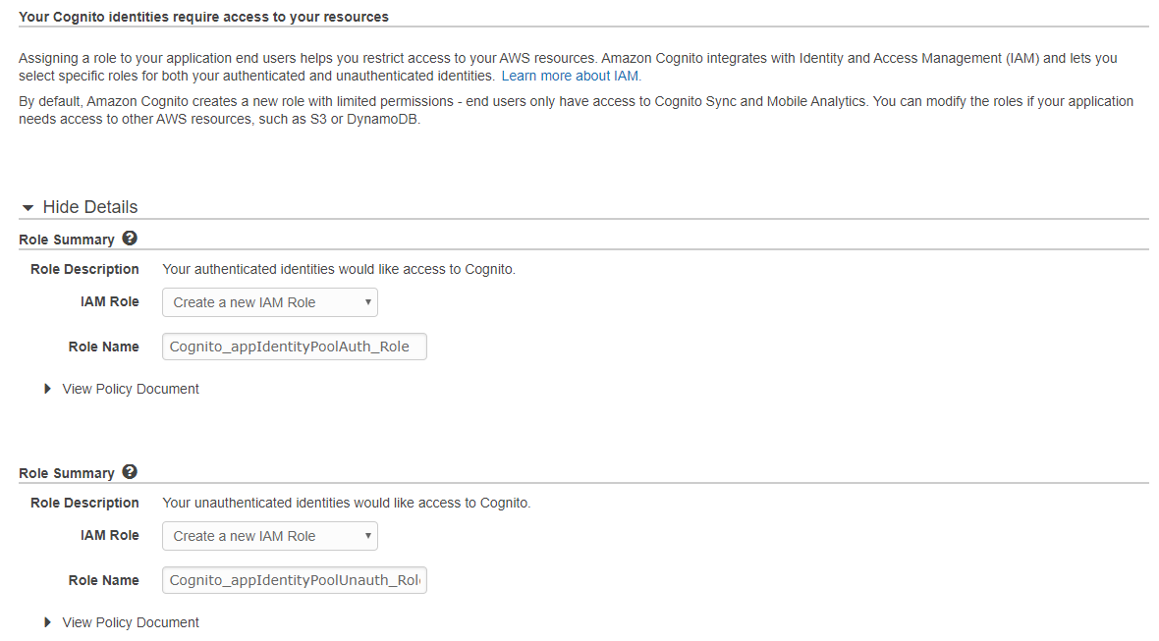Click help icon beside unauthenticated Role Summary

[x=130, y=472]
